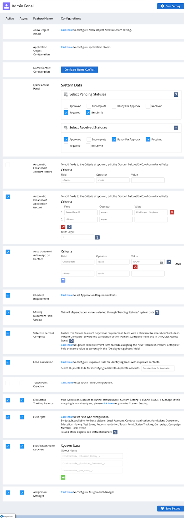Click the Filter Logic input field

[78, 237]
